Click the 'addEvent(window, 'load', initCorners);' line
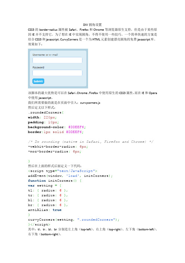The image size is (185, 263). click(x=70, y=176)
